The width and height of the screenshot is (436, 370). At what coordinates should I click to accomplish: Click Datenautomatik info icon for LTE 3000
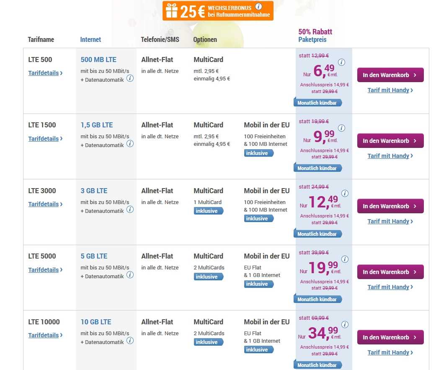coord(130,210)
